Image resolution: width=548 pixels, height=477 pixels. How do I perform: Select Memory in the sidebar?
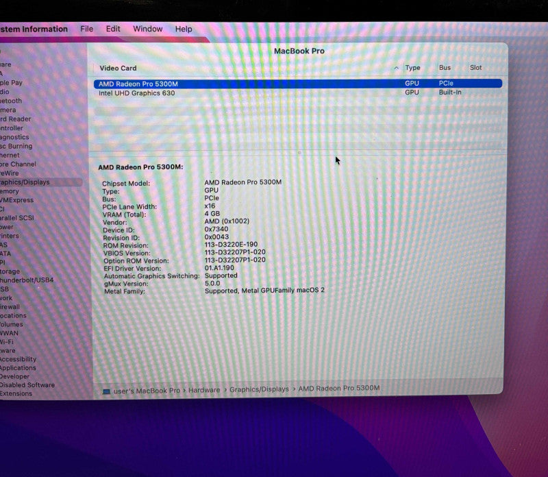(x=10, y=191)
